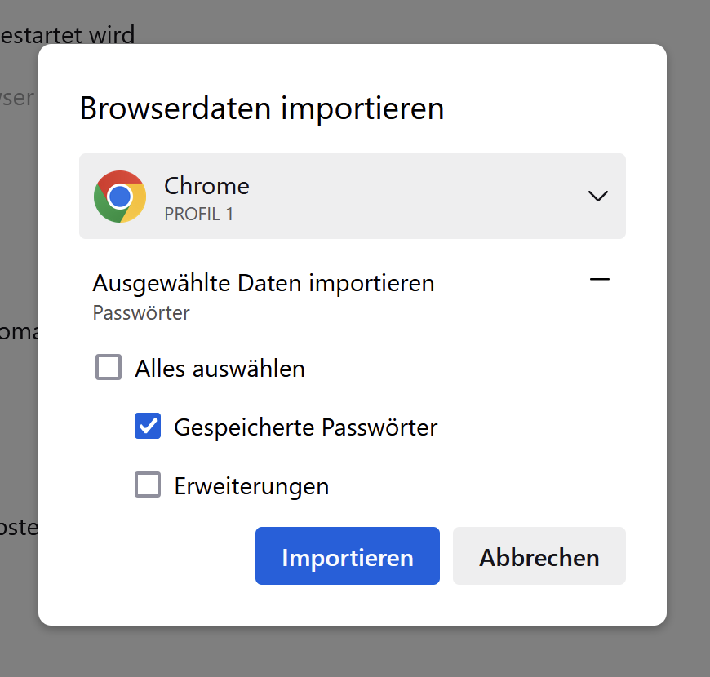This screenshot has width=710, height=677.
Task: Click the PROFIL 1 profile text
Action: click(x=199, y=215)
